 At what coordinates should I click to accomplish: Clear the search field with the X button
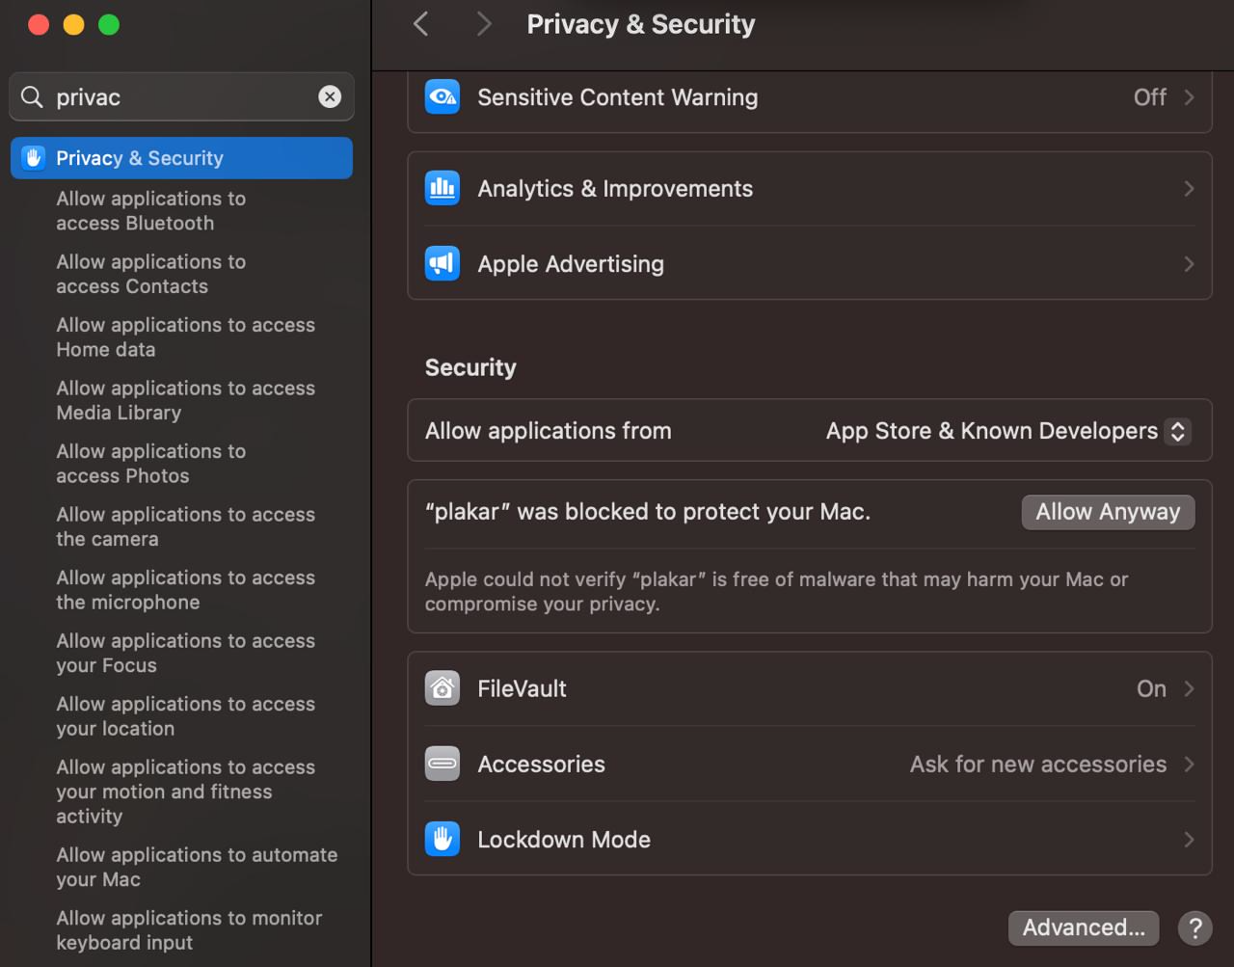pos(330,96)
